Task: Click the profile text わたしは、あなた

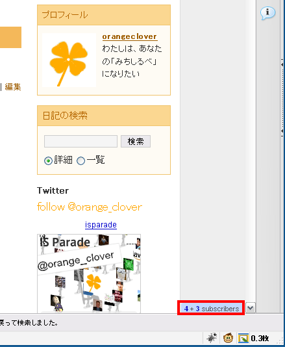Action: 132,49
